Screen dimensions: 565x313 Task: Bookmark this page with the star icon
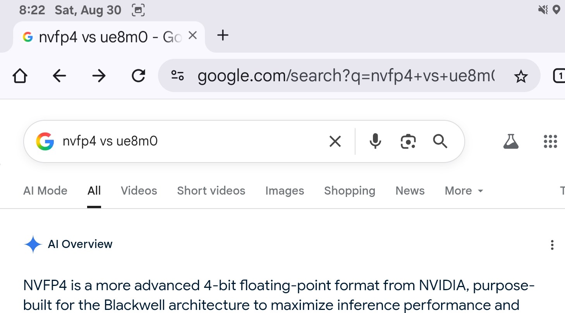521,76
